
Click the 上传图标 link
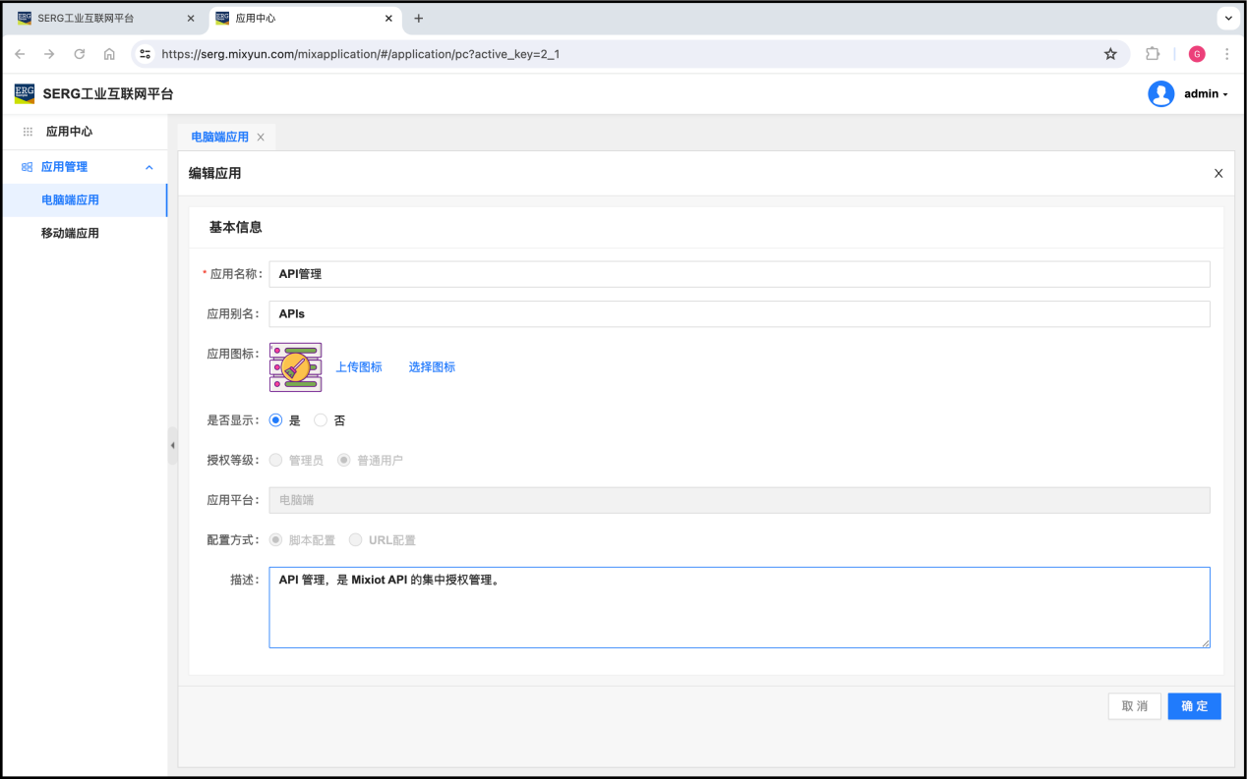click(359, 367)
